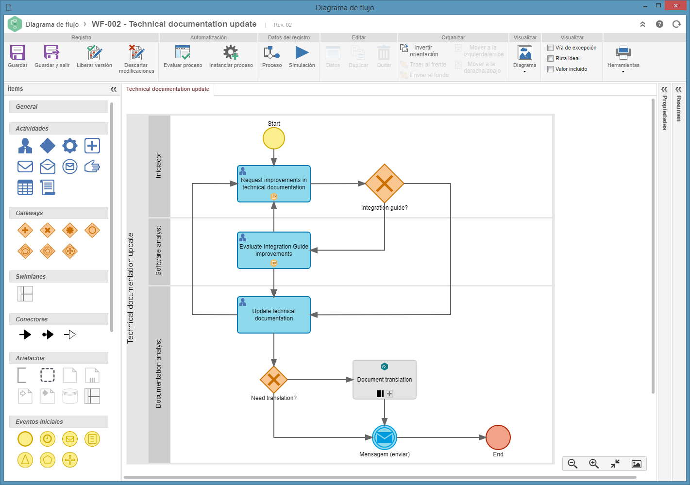Enable Ruta ideal checkbox

click(x=550, y=58)
